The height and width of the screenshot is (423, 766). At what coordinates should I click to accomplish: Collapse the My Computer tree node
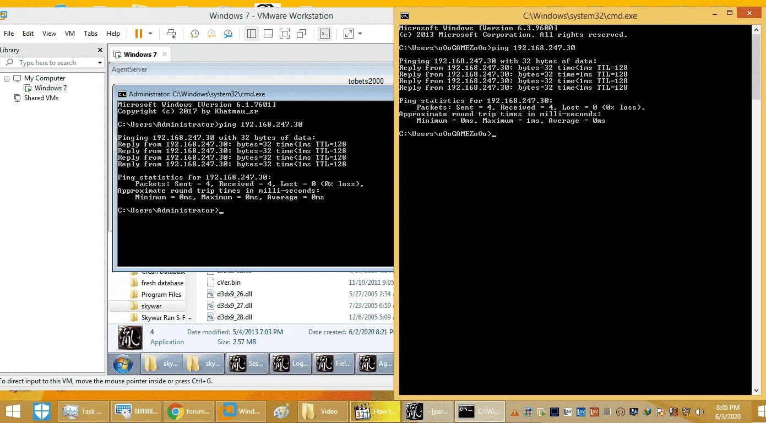(7, 79)
